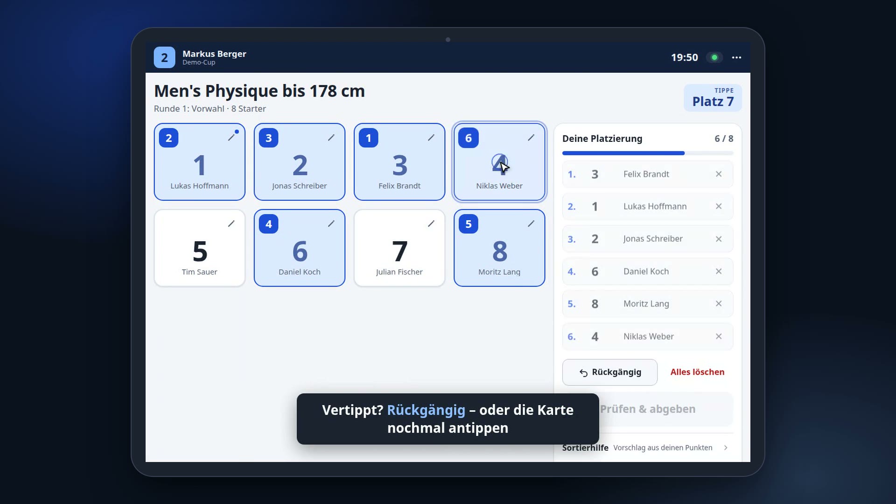Click the judge name Markus Berger

pos(214,54)
